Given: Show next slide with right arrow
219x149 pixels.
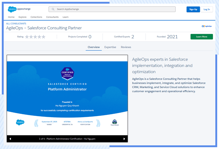Looking at the screenshot, I should pyautogui.click(x=124, y=139).
